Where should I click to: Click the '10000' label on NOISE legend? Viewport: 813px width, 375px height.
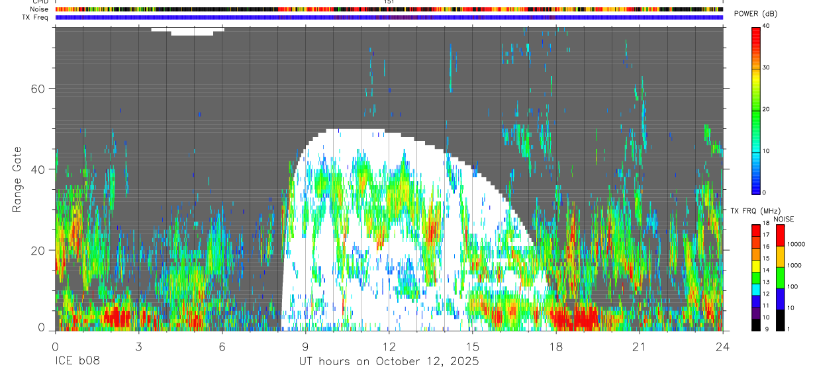[x=795, y=245]
